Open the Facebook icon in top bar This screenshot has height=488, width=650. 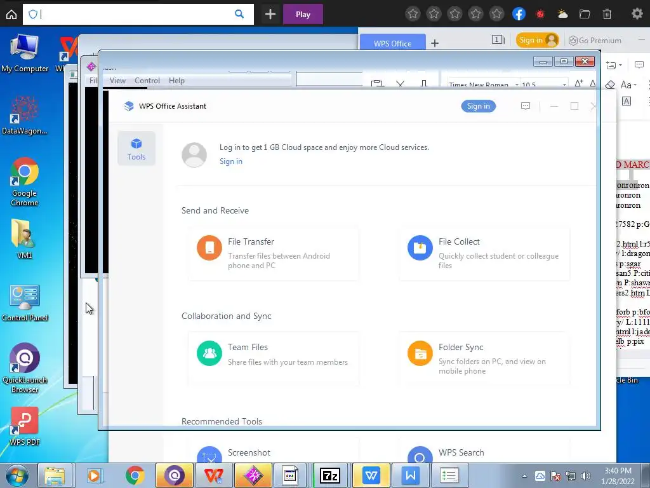[x=519, y=14]
